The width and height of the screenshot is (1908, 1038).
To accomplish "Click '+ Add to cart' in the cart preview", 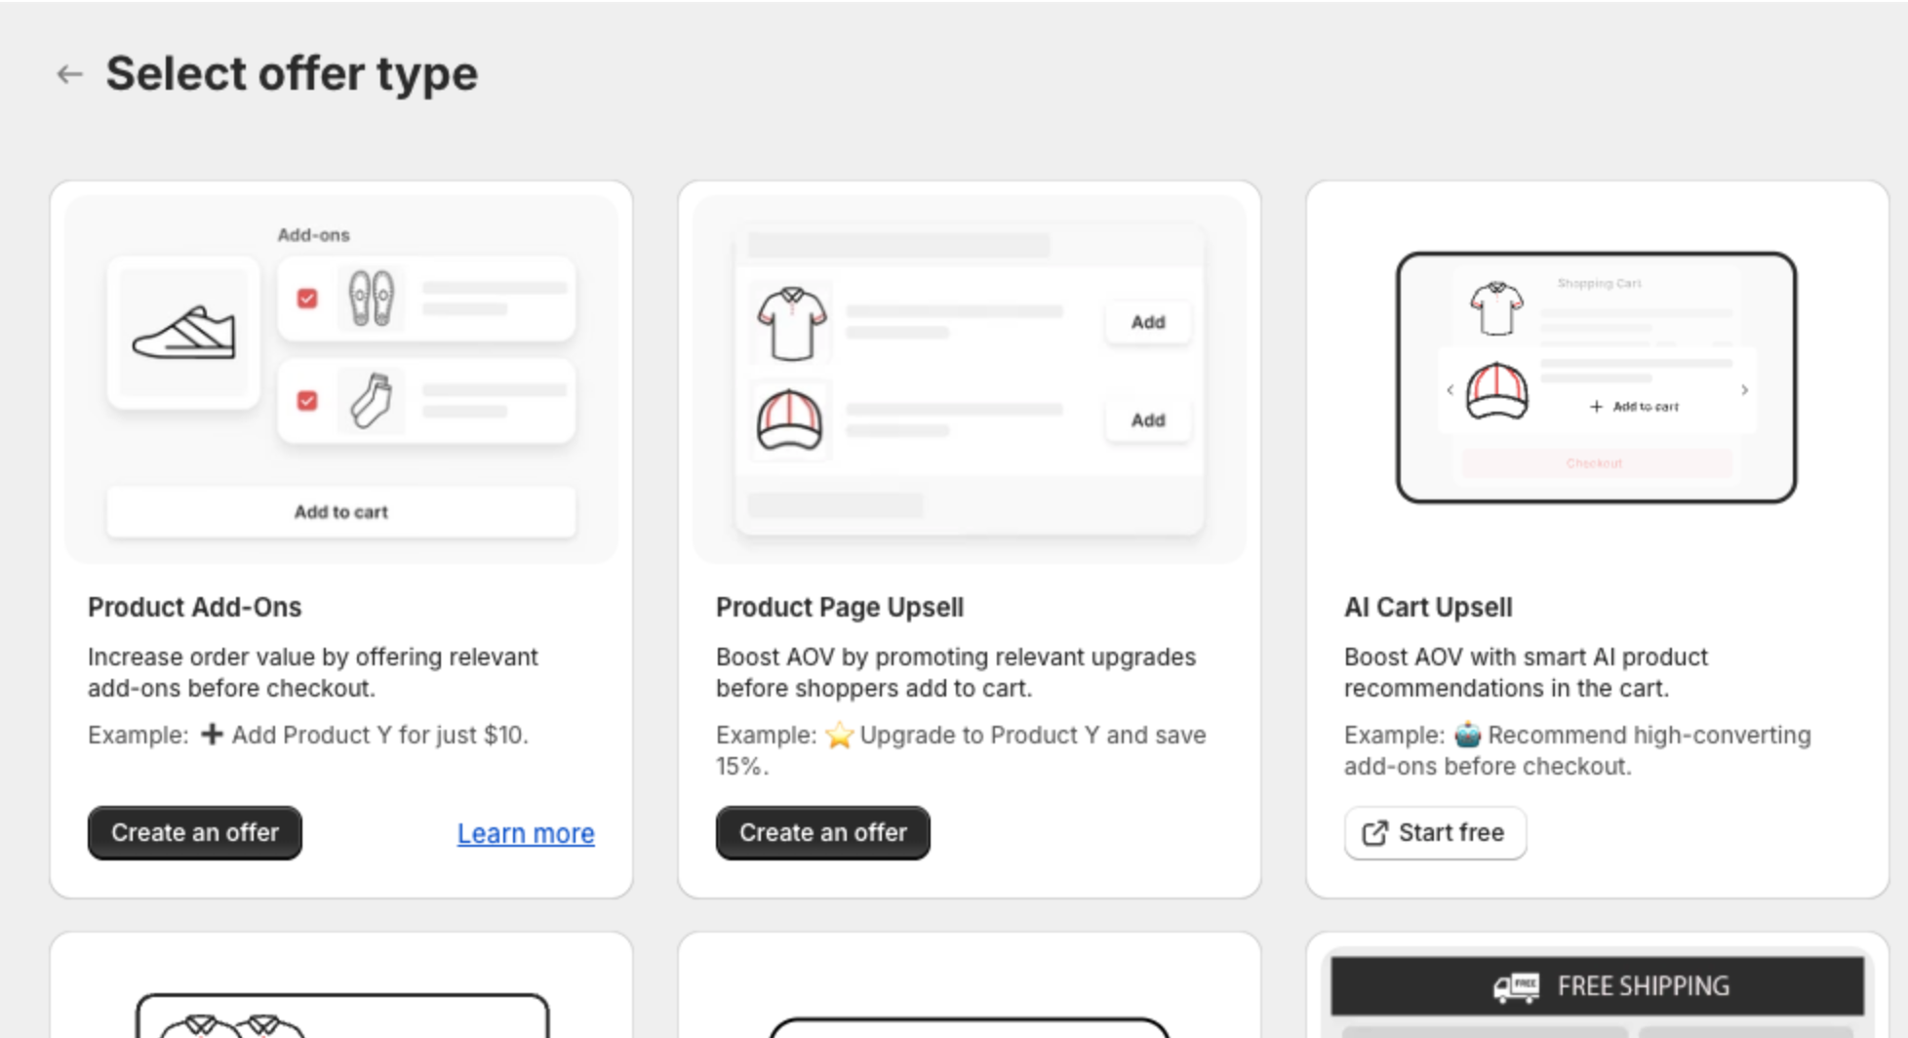I will [1634, 407].
